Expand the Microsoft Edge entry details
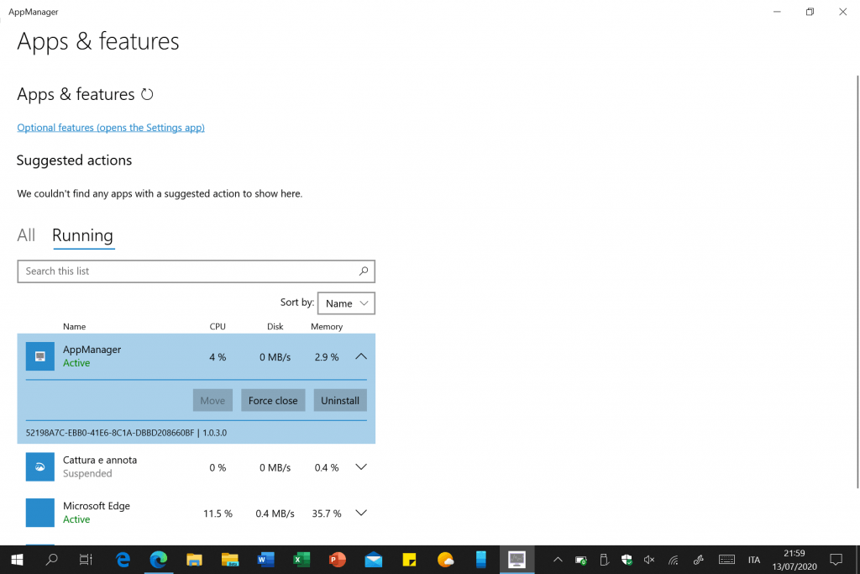 (x=361, y=513)
